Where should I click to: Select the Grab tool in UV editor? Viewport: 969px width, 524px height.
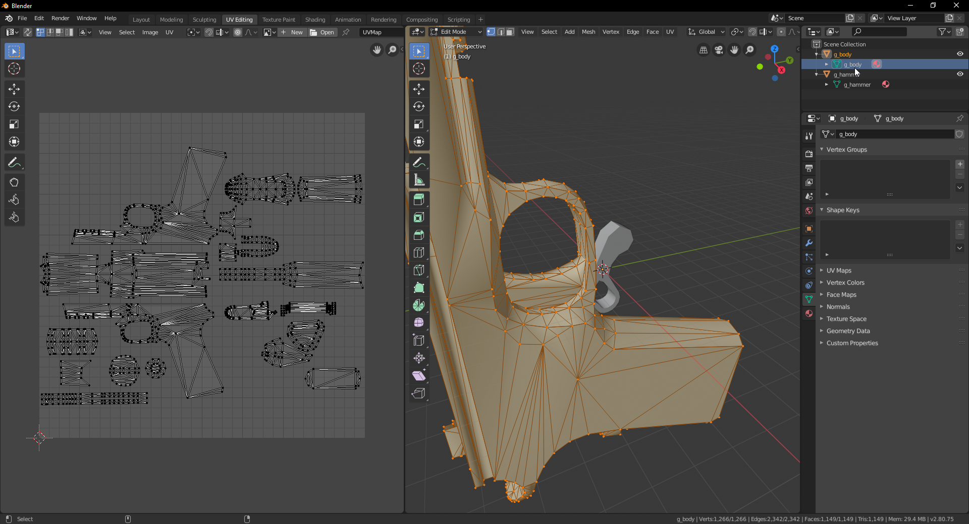tap(14, 182)
